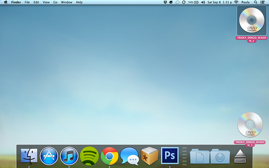Open the Window menu
The height and width of the screenshot is (168, 269).
click(66, 2)
